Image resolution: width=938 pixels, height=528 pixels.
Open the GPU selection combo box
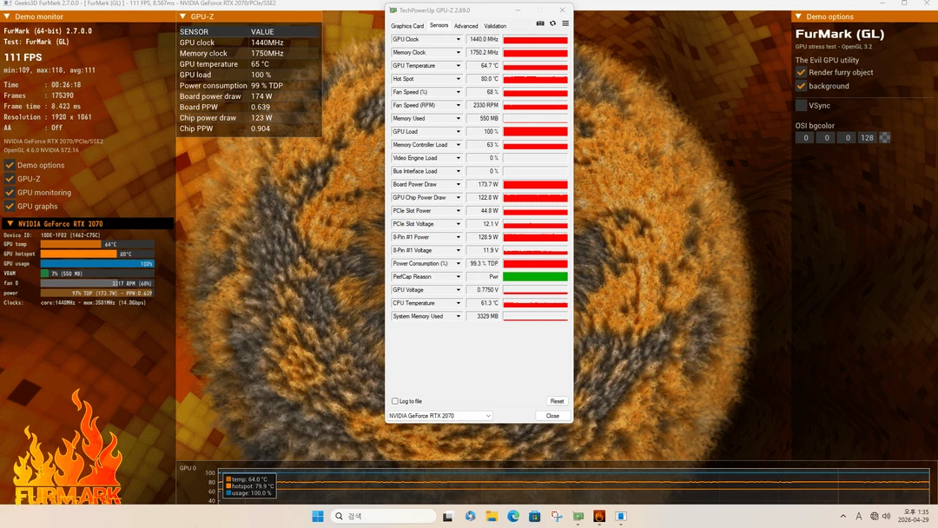coord(440,416)
